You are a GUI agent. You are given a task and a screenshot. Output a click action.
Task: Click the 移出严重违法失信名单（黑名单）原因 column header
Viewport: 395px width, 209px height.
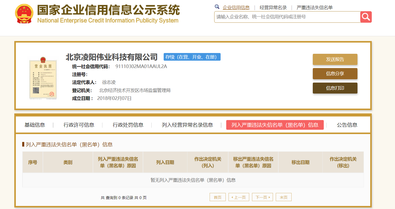click(x=253, y=162)
